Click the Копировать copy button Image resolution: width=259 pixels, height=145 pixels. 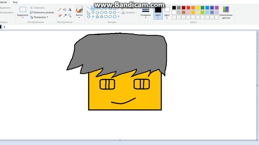point(6,12)
